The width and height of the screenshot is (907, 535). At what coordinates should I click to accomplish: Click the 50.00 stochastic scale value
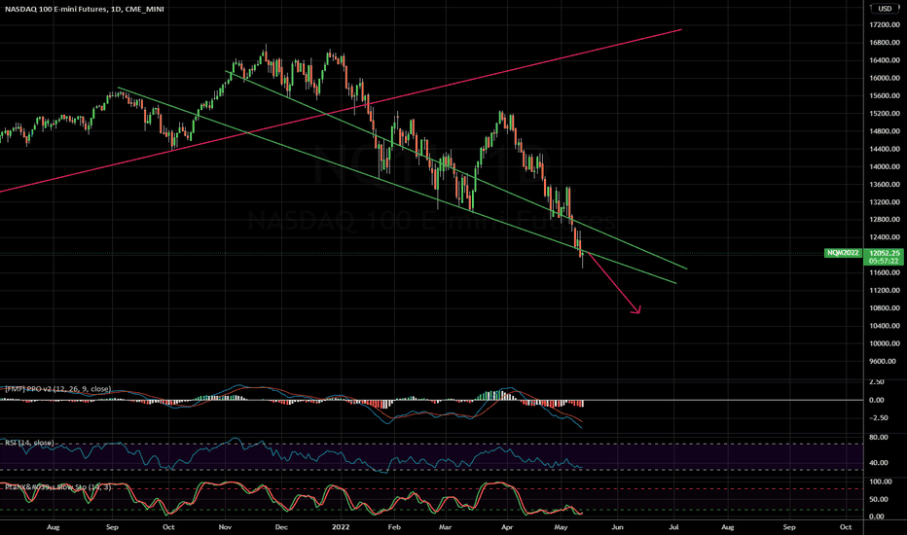point(879,499)
